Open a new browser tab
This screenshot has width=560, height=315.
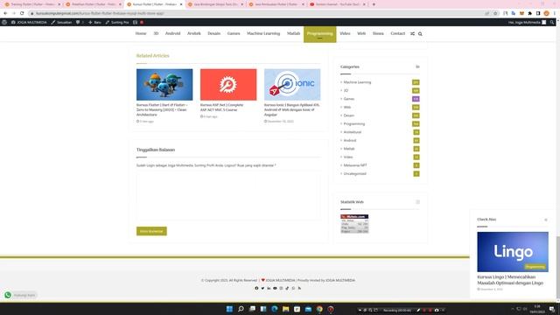(374, 4)
